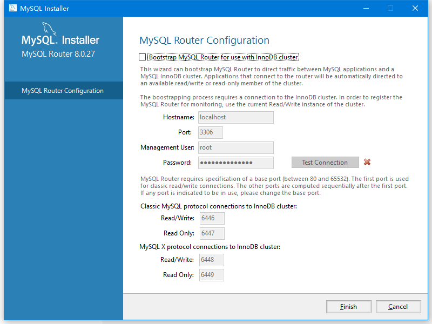Click the MySQL dolphin logo in sidebar
432x324 pixels.
coord(49,29)
